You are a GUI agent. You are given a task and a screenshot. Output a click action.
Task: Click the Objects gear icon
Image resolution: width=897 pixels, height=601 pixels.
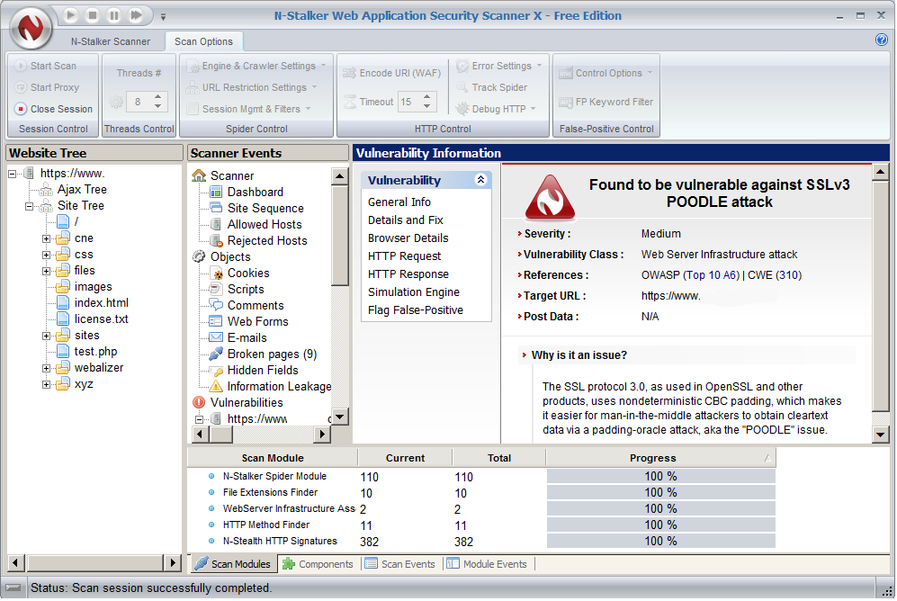coord(199,256)
